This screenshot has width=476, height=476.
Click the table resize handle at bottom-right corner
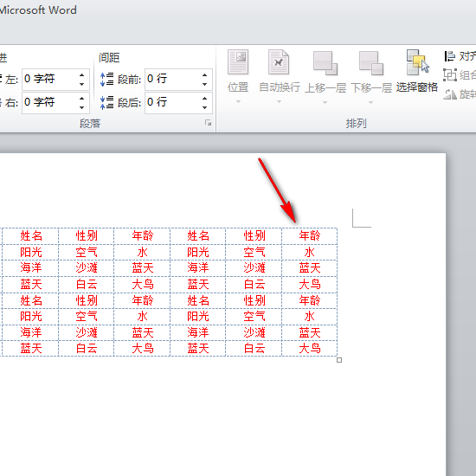339,360
